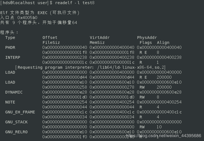Click the Requesting program interpreter line

tap(90, 67)
